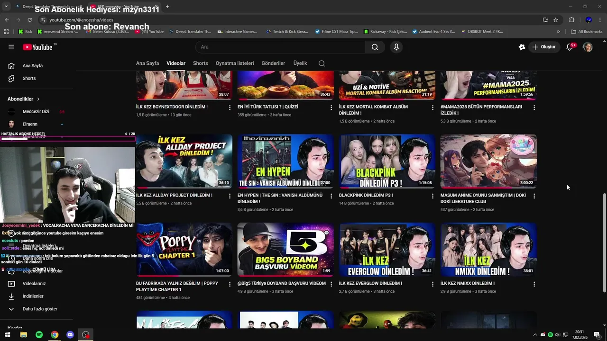Click title İLK KEZ EVERGLOW DİNLEDİM !

coord(370,283)
